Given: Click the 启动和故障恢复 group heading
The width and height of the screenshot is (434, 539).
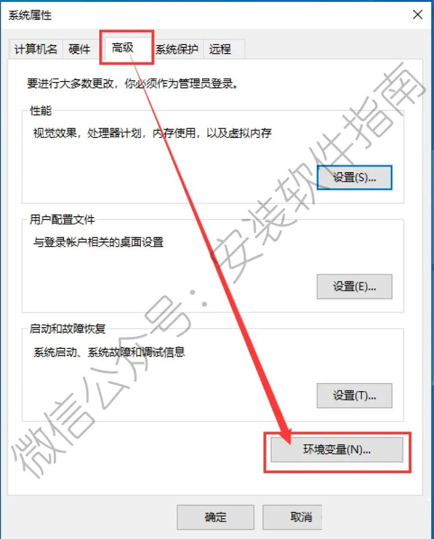Looking at the screenshot, I should click(x=68, y=329).
